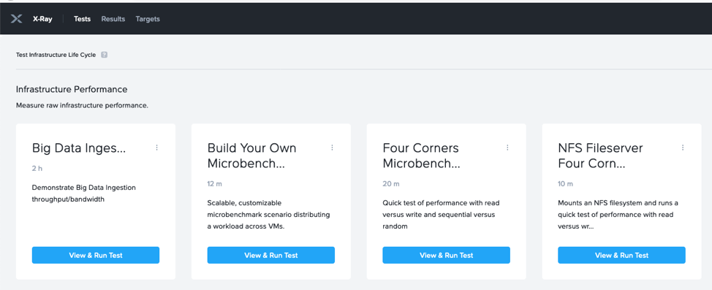Select the Big Data Ingestion card title
The height and width of the screenshot is (290, 712).
[79, 148]
